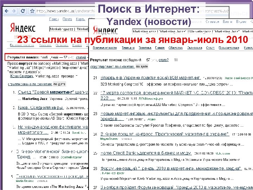The image size is (253, 190).
Task: Open Блоги link in front window
Action: click(x=227, y=22)
